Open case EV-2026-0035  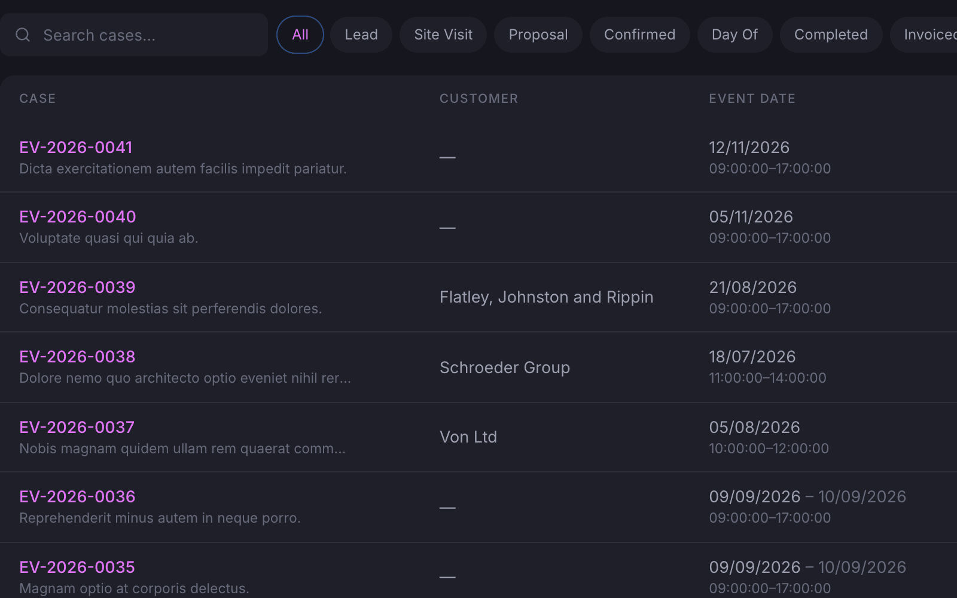pos(77,567)
